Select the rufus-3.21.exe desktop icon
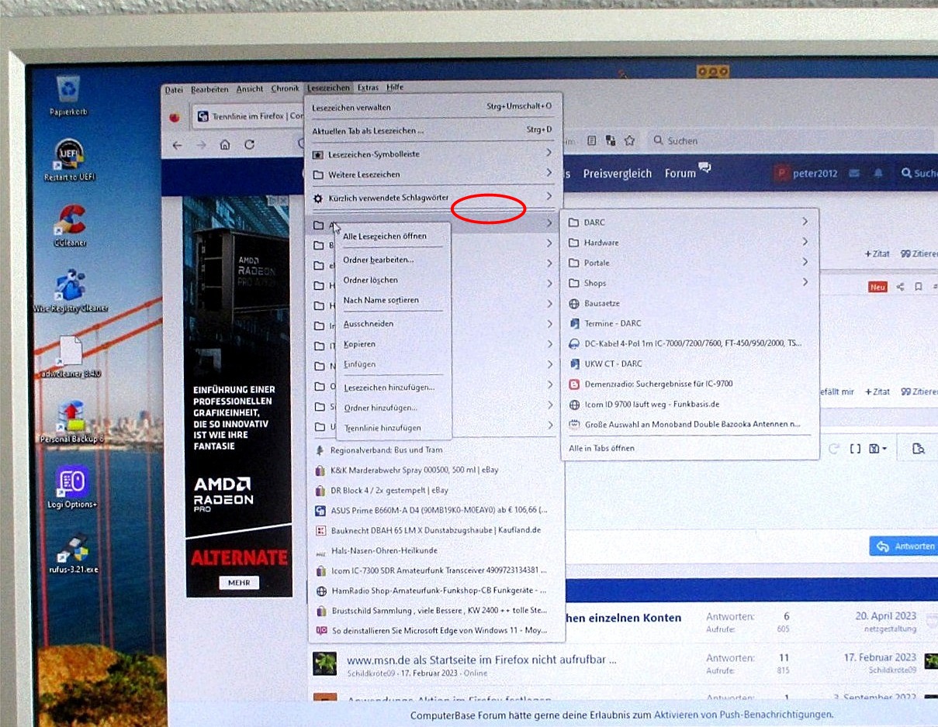The height and width of the screenshot is (727, 938). (x=73, y=553)
